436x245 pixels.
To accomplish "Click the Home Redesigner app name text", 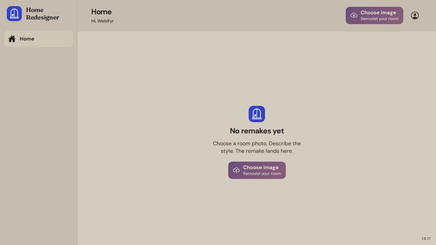I will (43, 14).
